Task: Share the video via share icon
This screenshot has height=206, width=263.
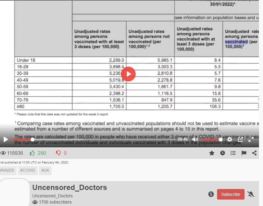Action: pos(254,153)
